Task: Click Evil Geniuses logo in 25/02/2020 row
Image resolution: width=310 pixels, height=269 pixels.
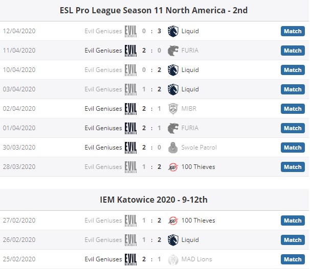Action: click(x=130, y=259)
